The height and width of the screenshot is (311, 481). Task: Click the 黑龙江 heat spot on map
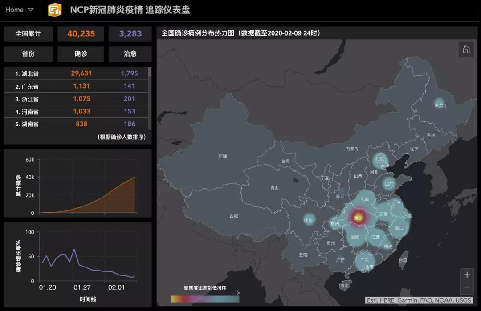[440, 105]
